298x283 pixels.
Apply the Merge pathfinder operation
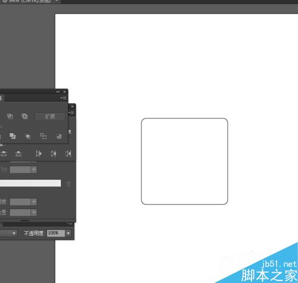pyautogui.click(x=13, y=136)
